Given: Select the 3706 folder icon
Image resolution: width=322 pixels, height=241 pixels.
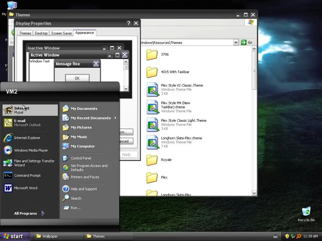Looking at the screenshot, I should tap(152, 55).
